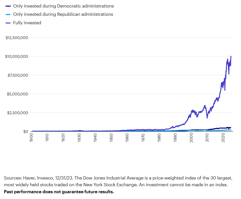Click the 'Fully invested' legend label
This screenshot has width=241, height=199.
[x=27, y=23]
